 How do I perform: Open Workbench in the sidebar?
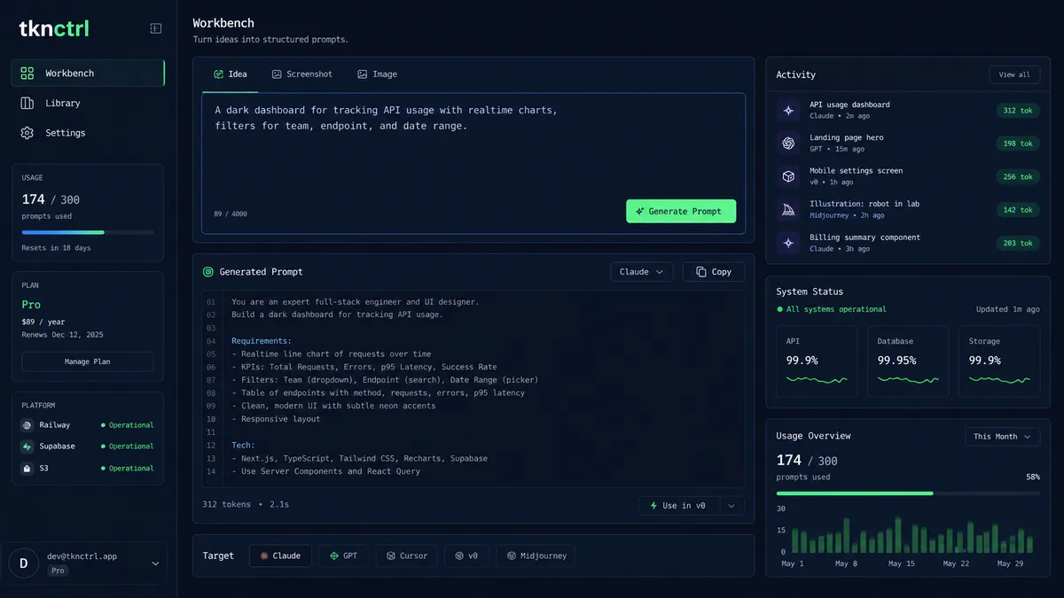[x=88, y=74]
